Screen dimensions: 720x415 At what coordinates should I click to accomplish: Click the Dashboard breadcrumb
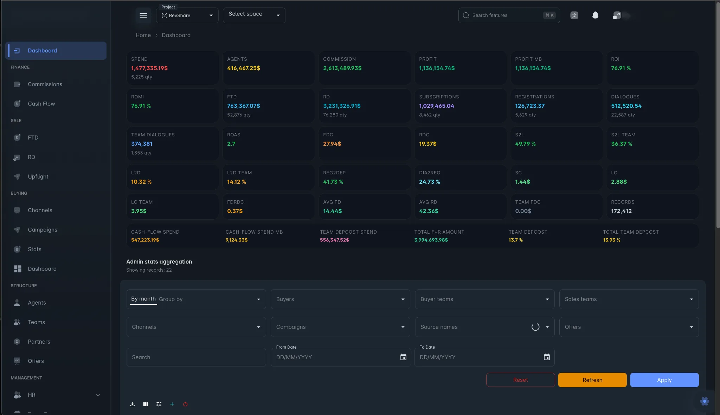[176, 35]
